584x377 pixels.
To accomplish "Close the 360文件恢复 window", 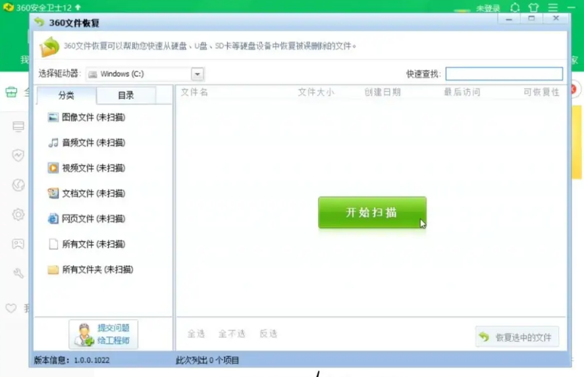I will (556, 18).
